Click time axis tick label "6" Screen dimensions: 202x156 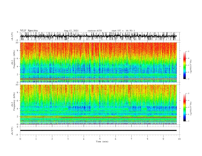point(116,139)
